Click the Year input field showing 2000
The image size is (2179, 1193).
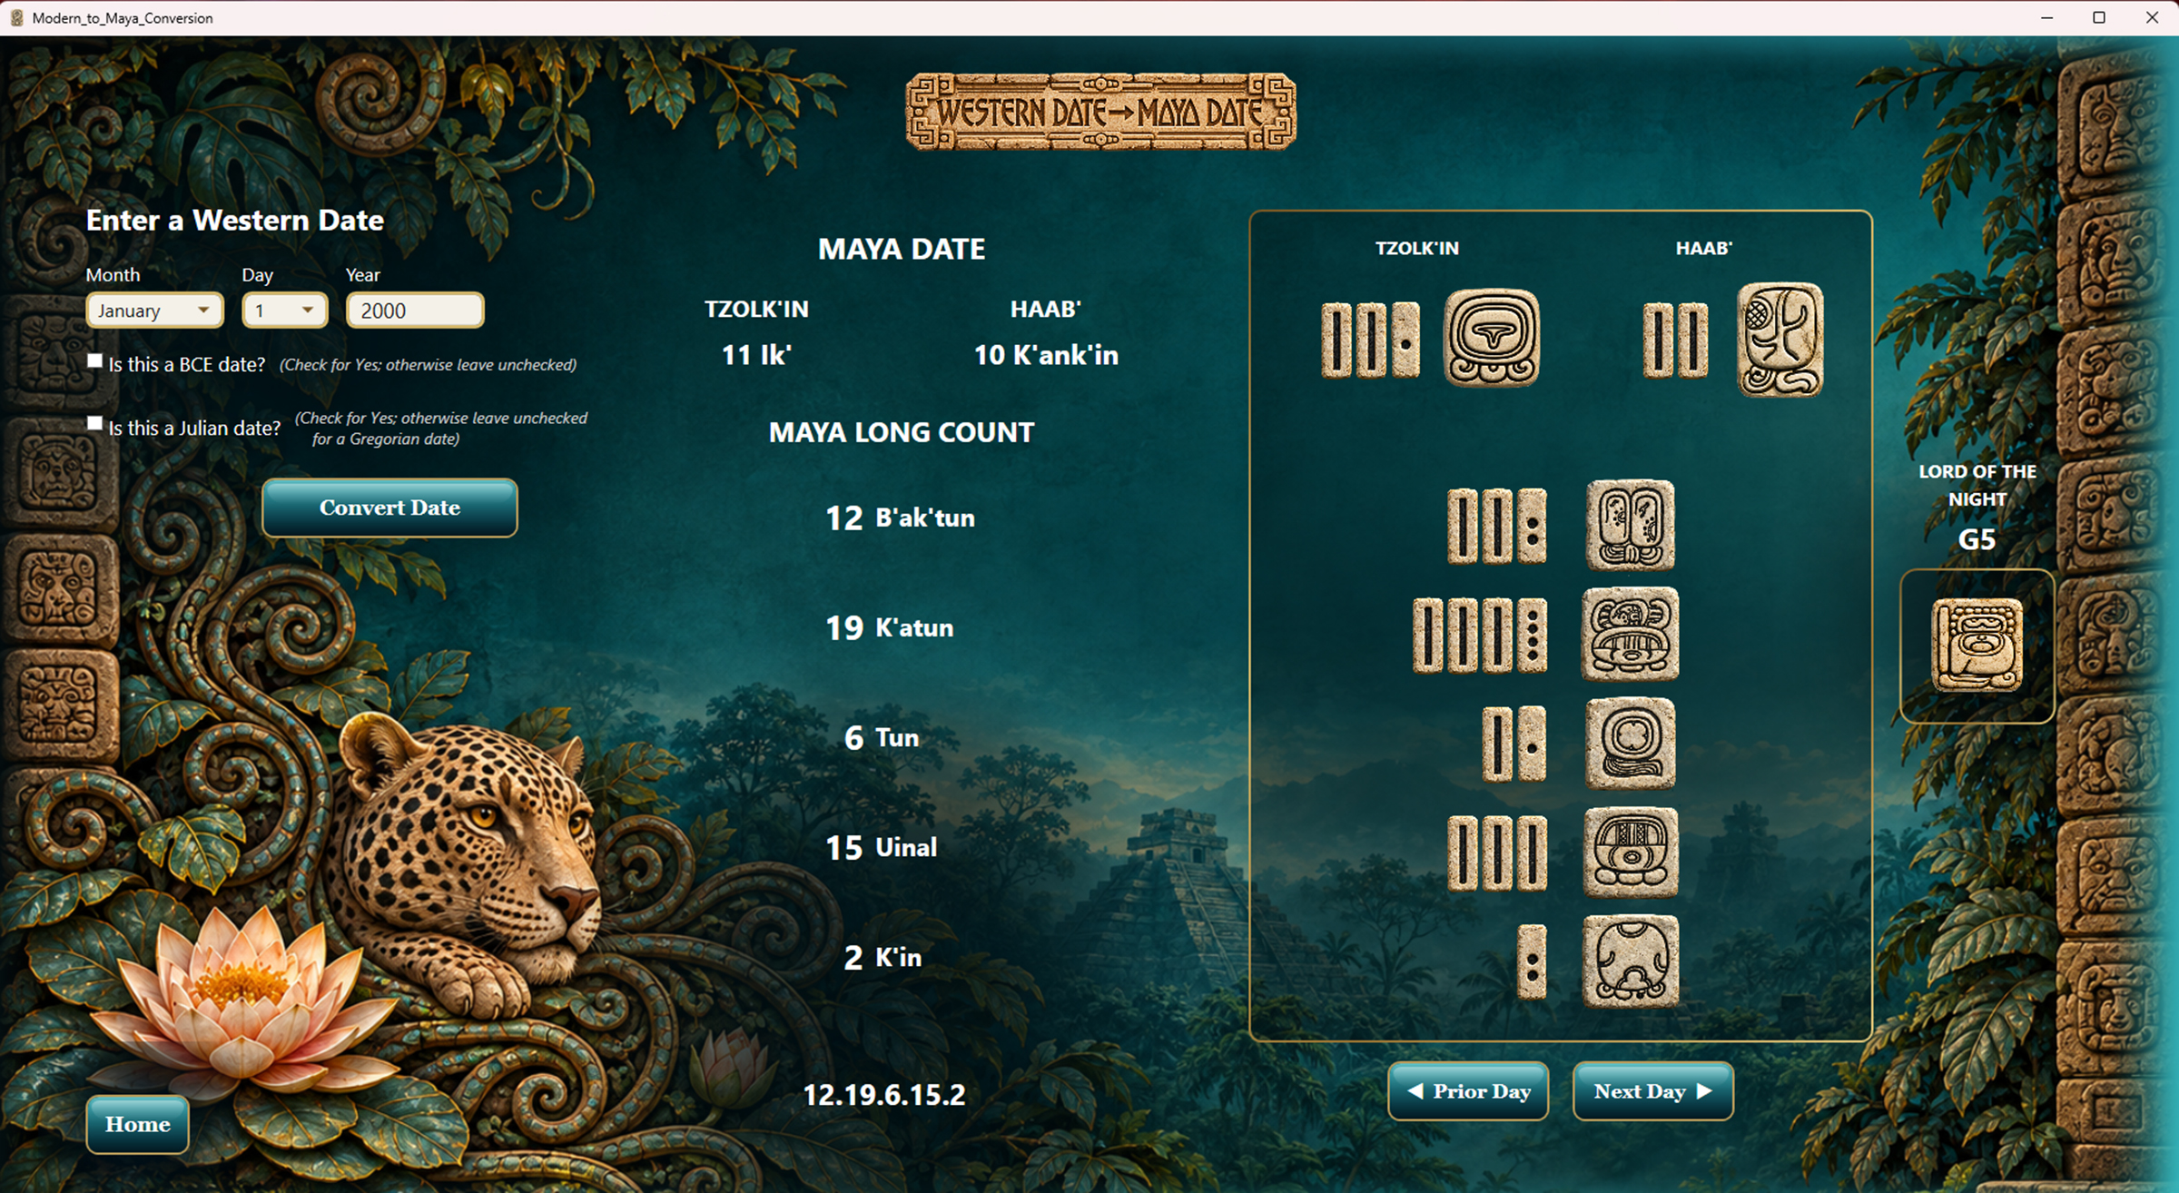(415, 311)
